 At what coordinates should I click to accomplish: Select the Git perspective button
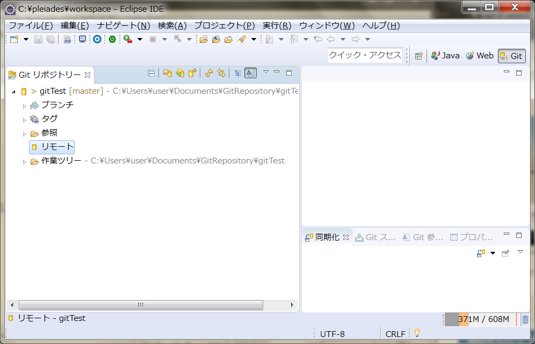tap(511, 56)
